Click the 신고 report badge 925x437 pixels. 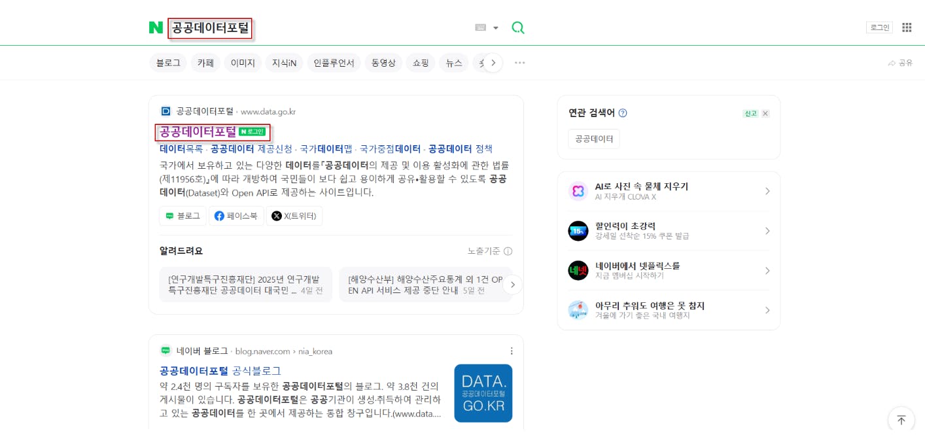coord(750,113)
